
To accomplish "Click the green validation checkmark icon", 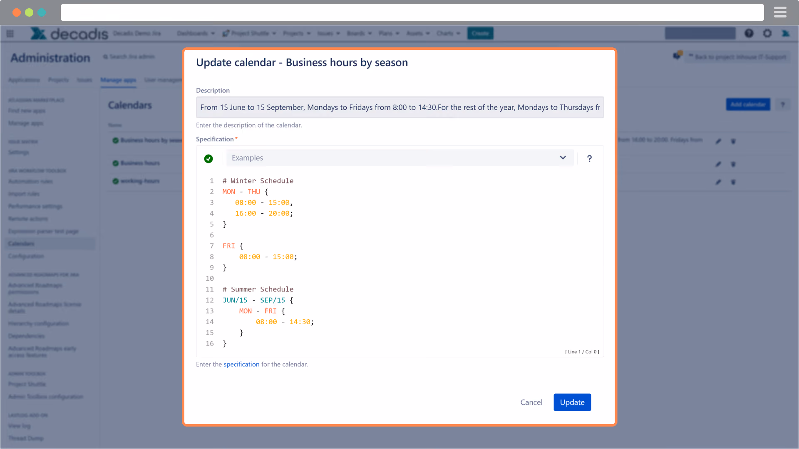I will [208, 158].
